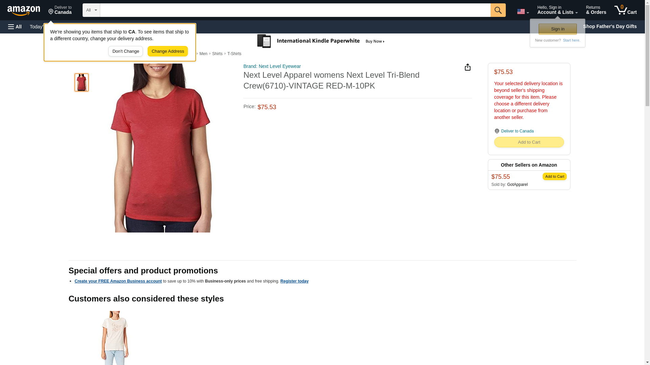Add GotApparel offer to cart
Image resolution: width=650 pixels, height=365 pixels.
coord(554,176)
